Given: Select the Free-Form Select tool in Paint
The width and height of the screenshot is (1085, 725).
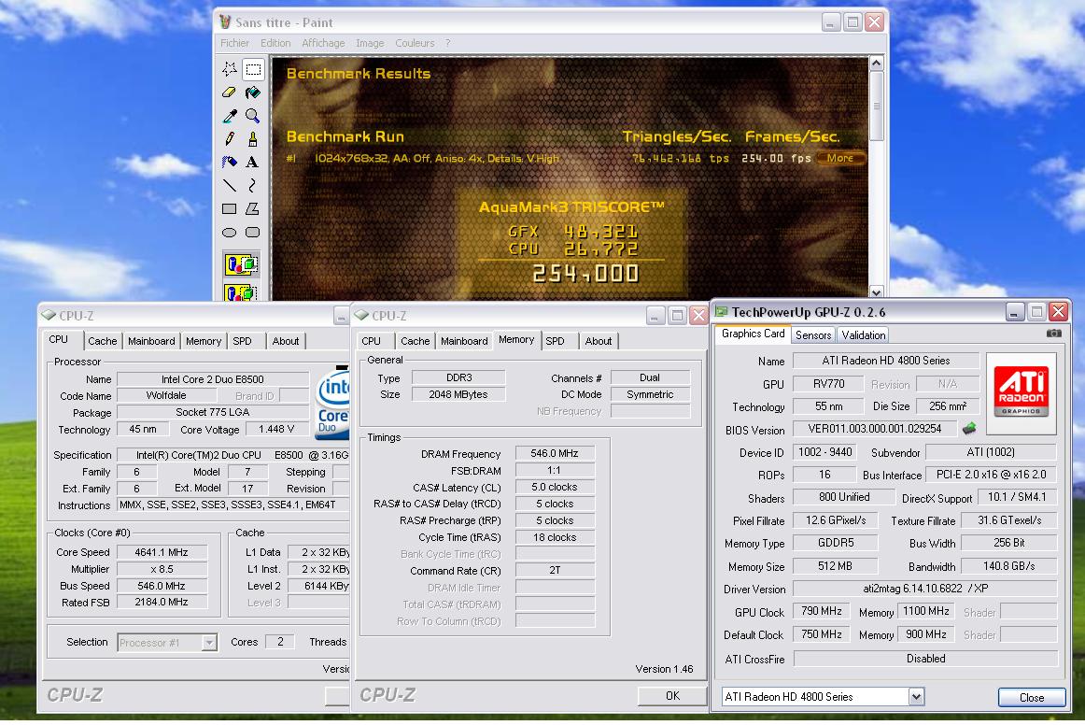Looking at the screenshot, I should point(230,68).
